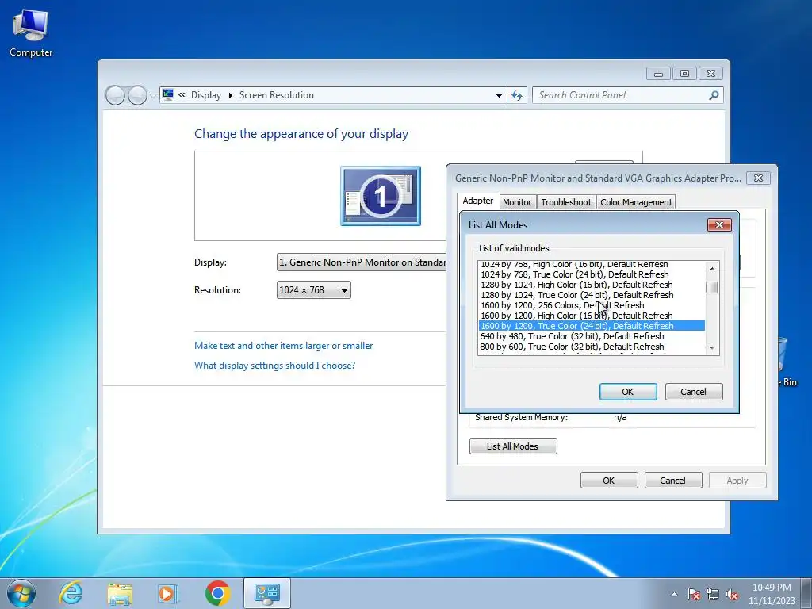
Task: Switch to the Monitor tab
Action: (x=517, y=202)
